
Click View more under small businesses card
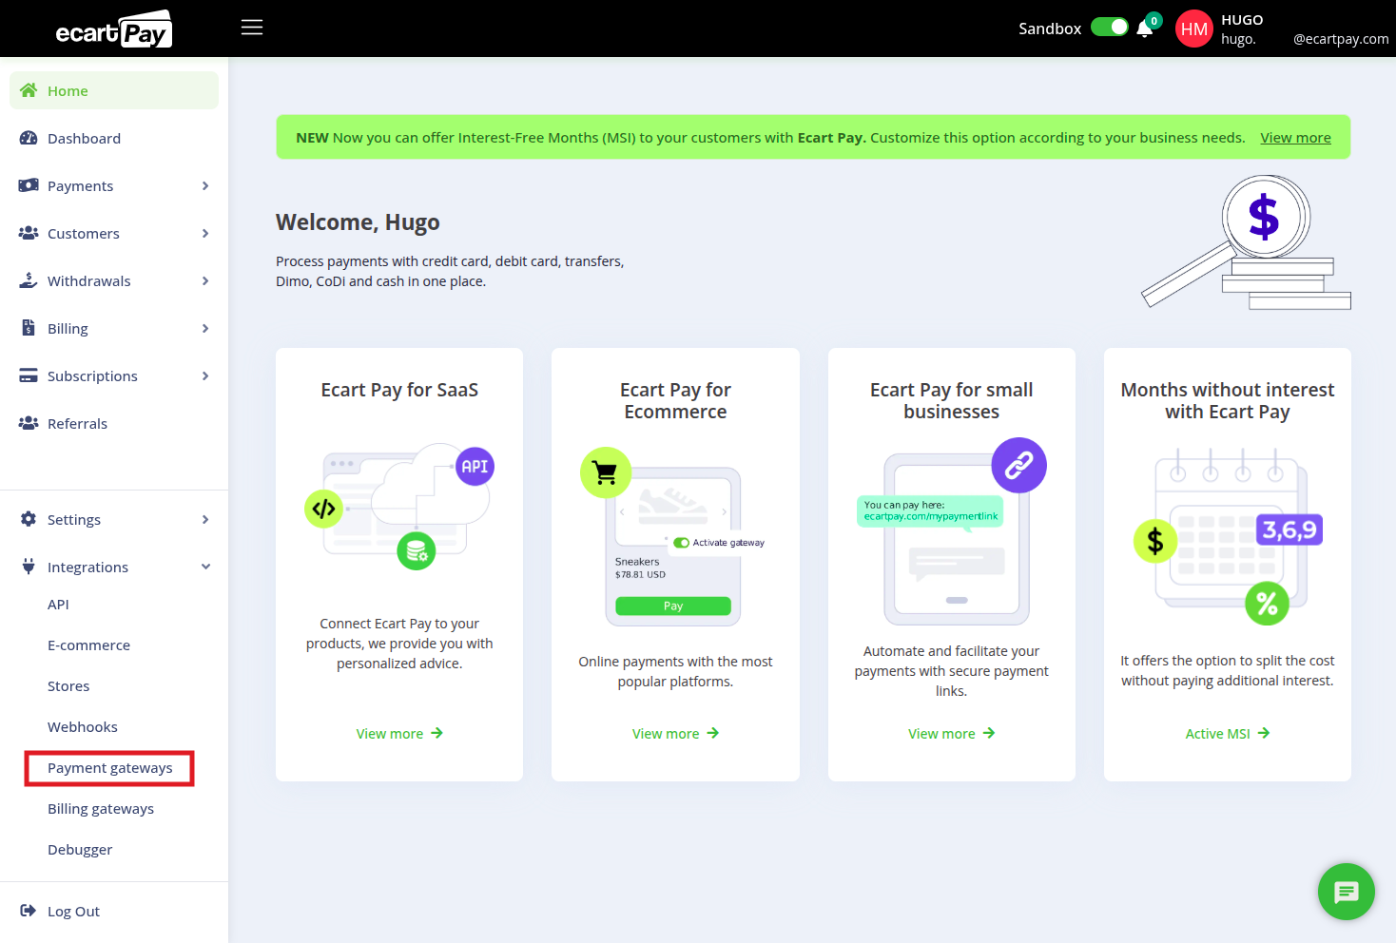[x=951, y=734]
